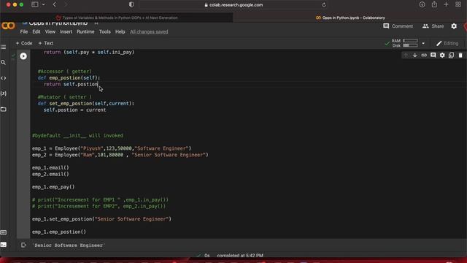Screen dimensions: 467x263
Task: Open the View menu
Action: click(50, 31)
